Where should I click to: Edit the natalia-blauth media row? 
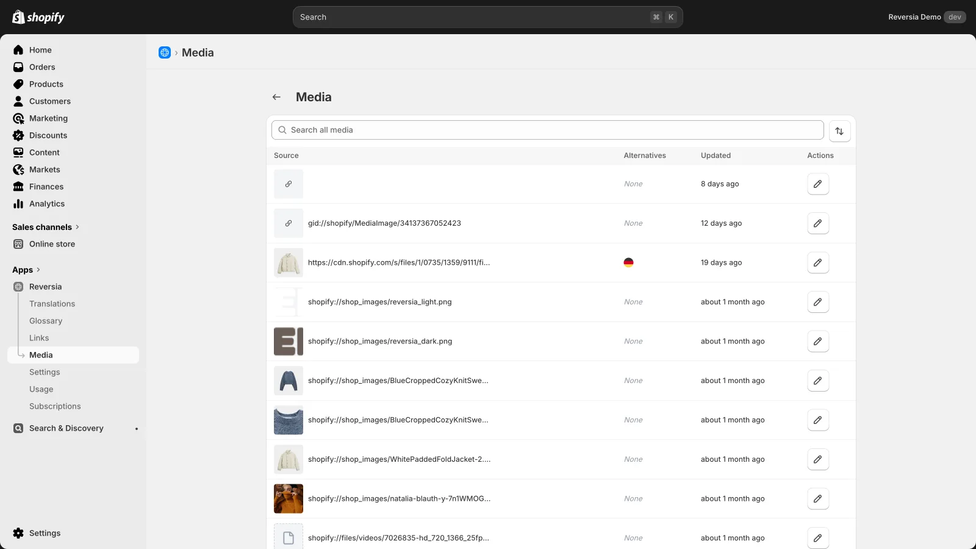(x=818, y=498)
